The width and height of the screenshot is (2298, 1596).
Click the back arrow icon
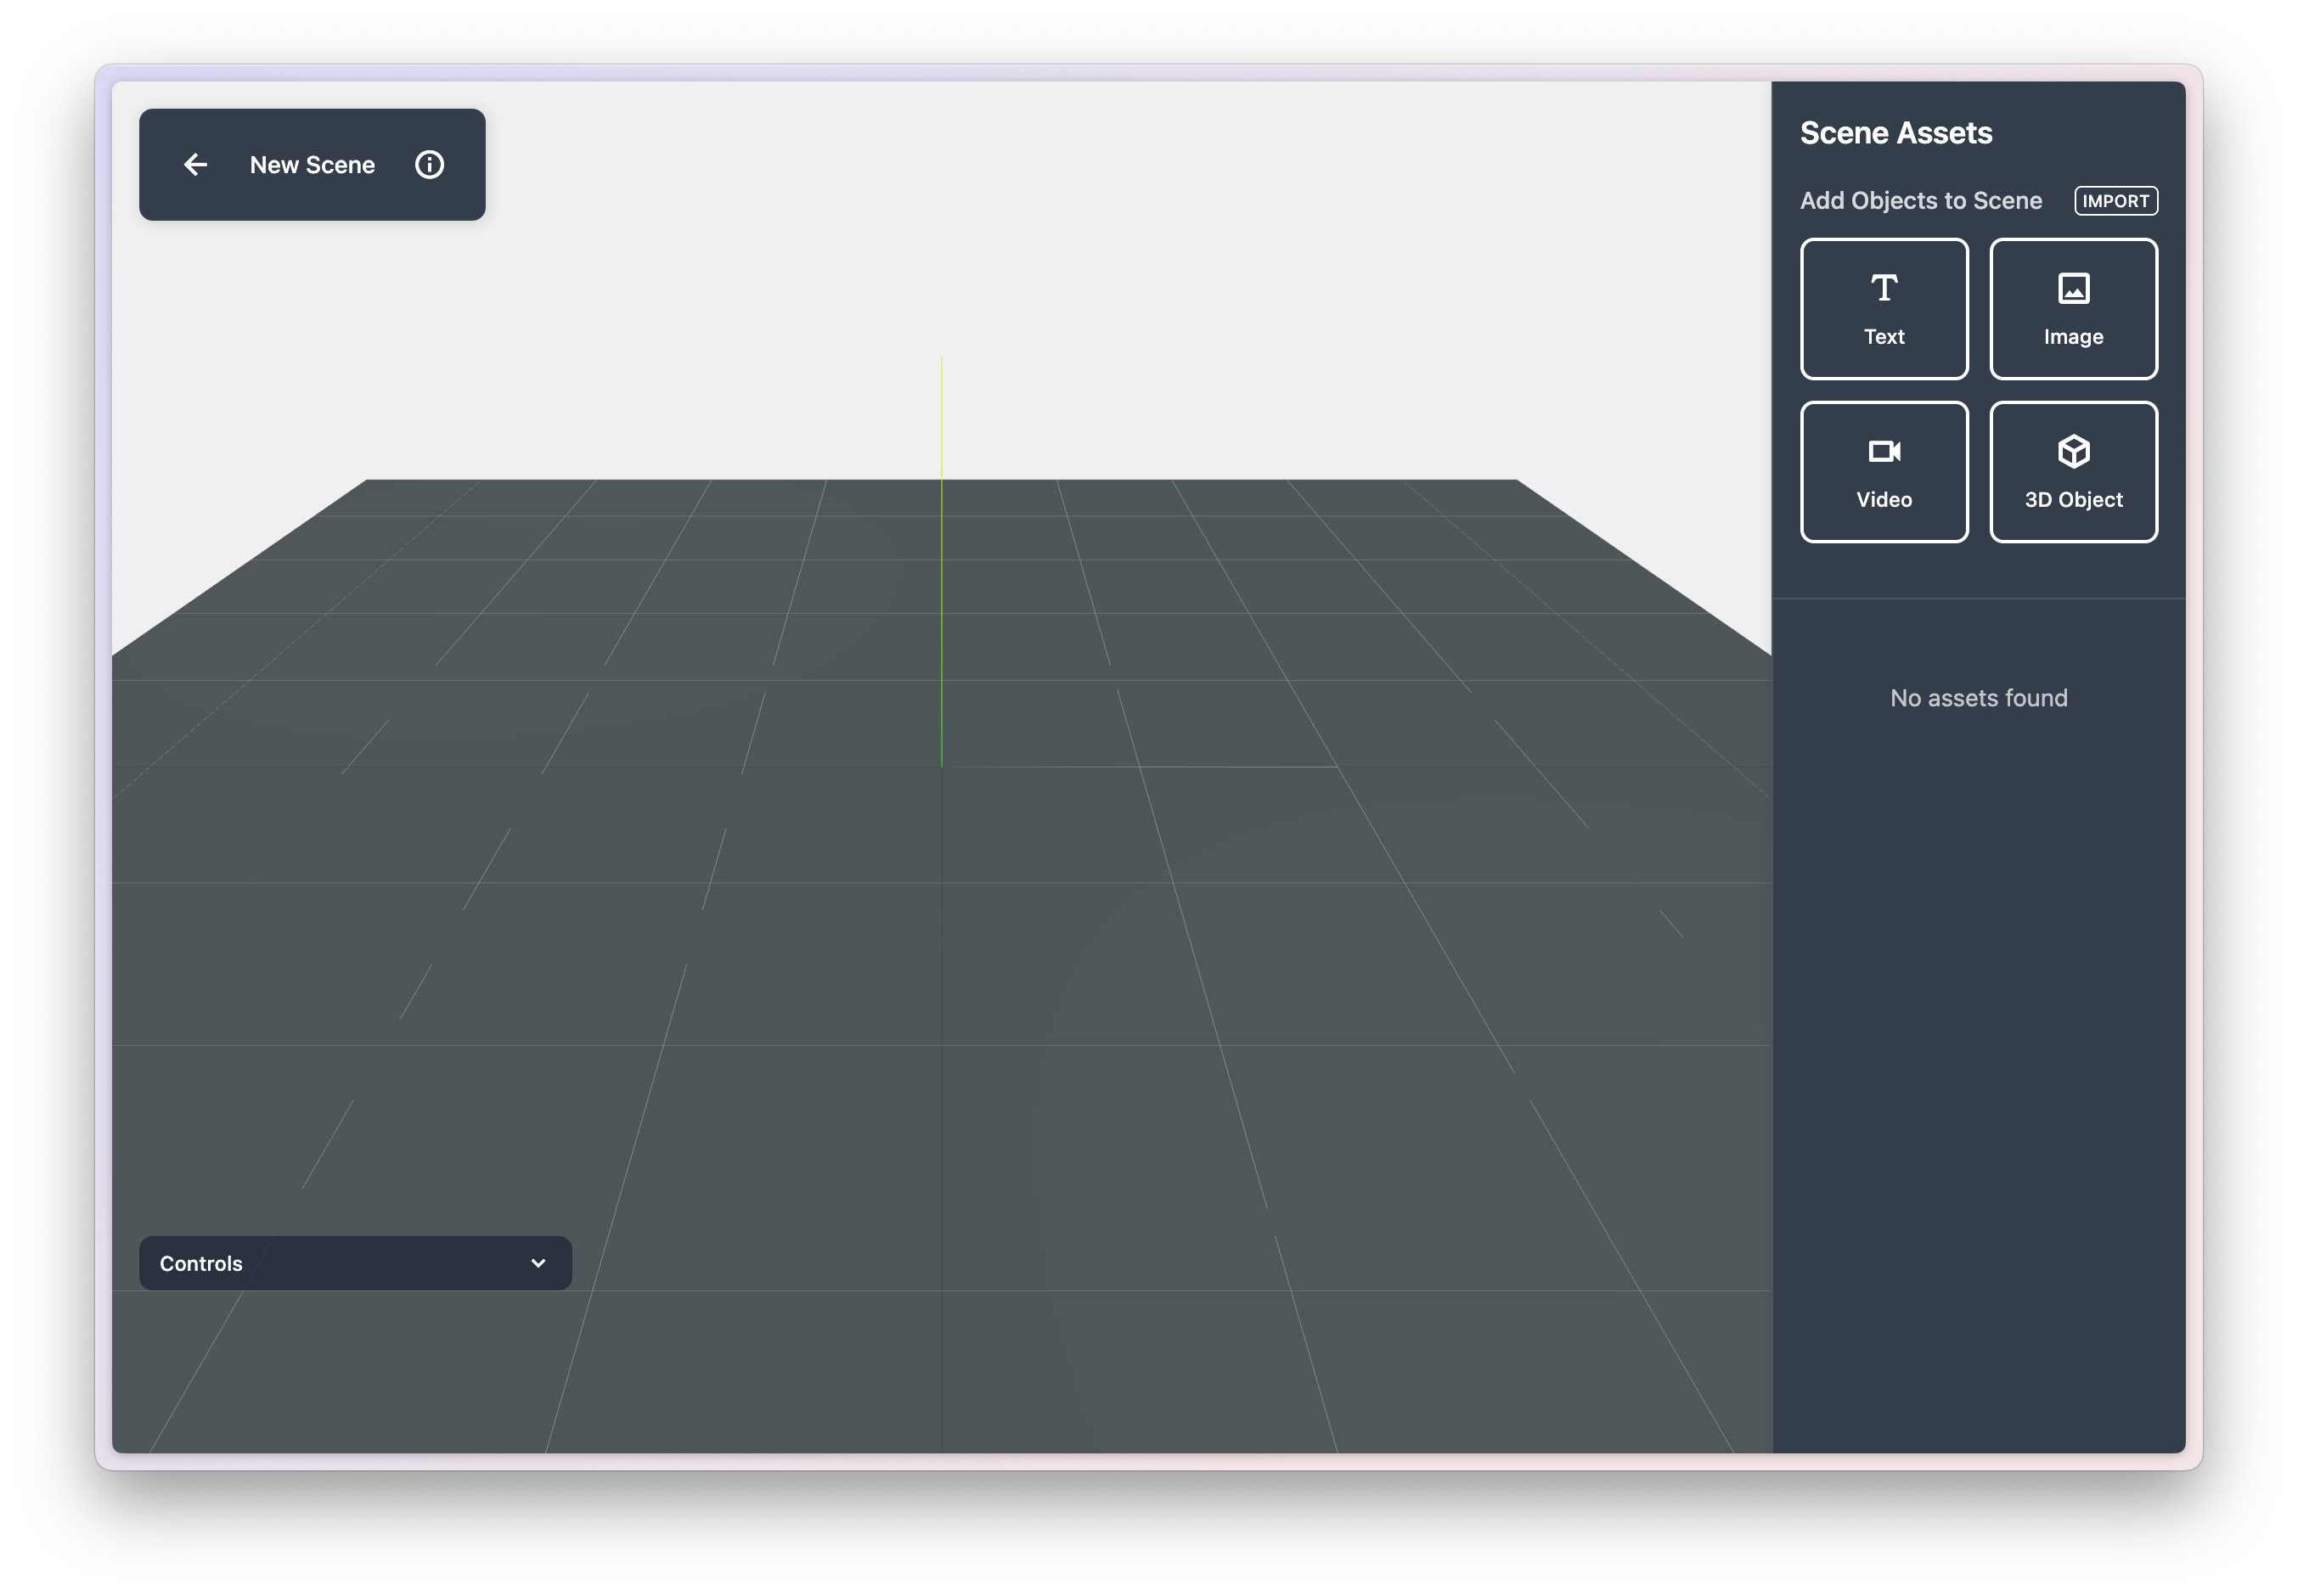tap(196, 165)
